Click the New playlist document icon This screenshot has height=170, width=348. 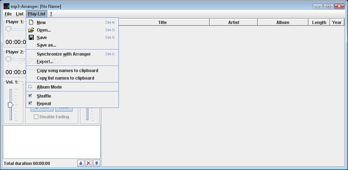[x=31, y=22]
